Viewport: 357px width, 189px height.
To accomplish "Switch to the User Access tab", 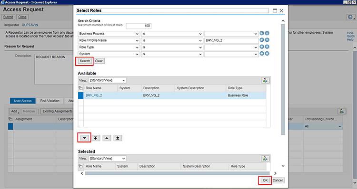I will click(x=23, y=101).
